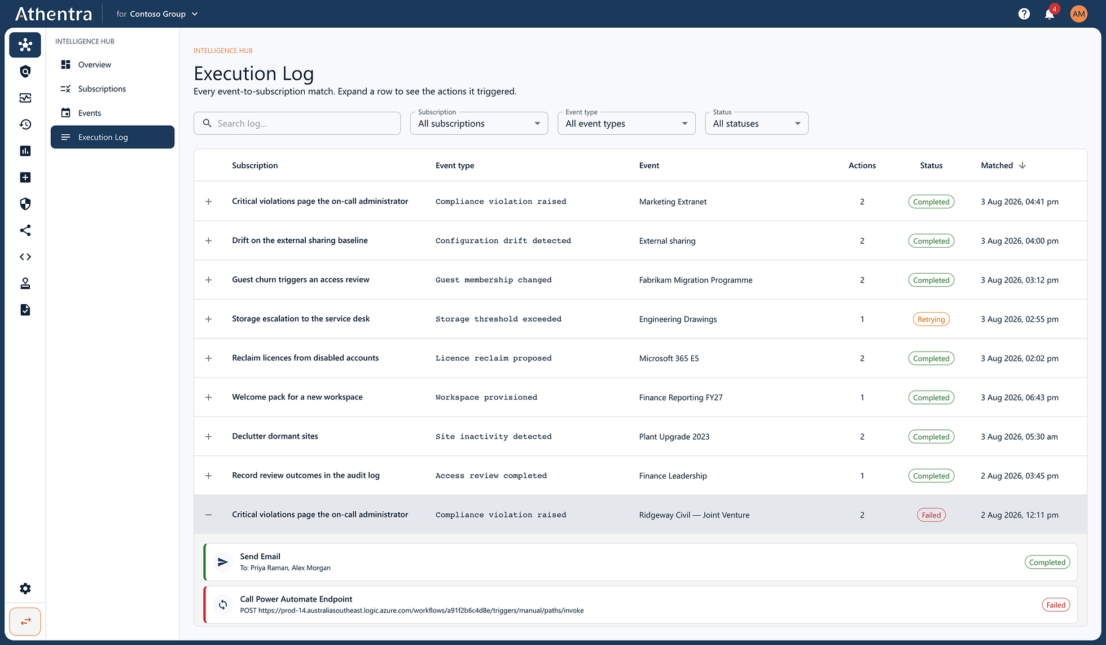
Task: Click 'Guest churn triggers an access review'
Action: click(300, 279)
